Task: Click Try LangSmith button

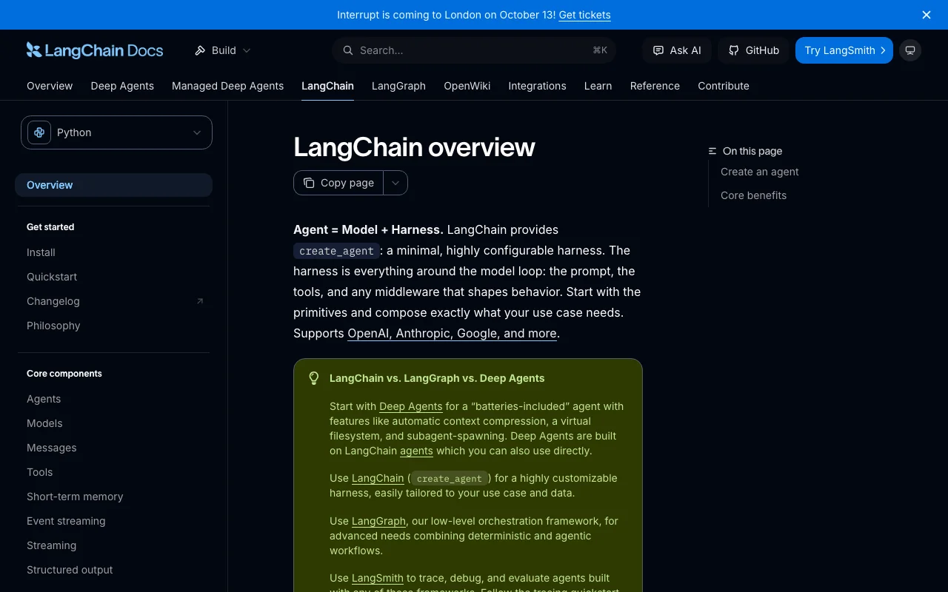Action: click(844, 50)
